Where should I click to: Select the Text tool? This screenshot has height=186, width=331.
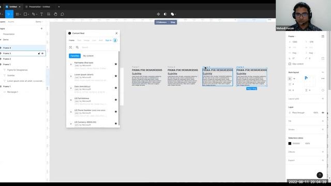click(x=41, y=14)
